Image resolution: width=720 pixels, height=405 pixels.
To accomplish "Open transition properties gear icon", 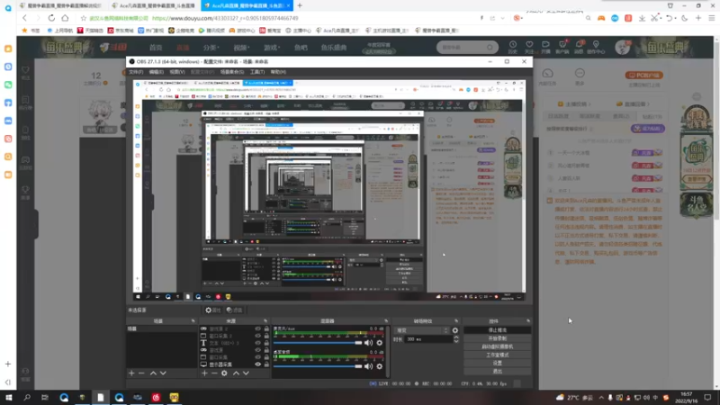I will tap(455, 330).
